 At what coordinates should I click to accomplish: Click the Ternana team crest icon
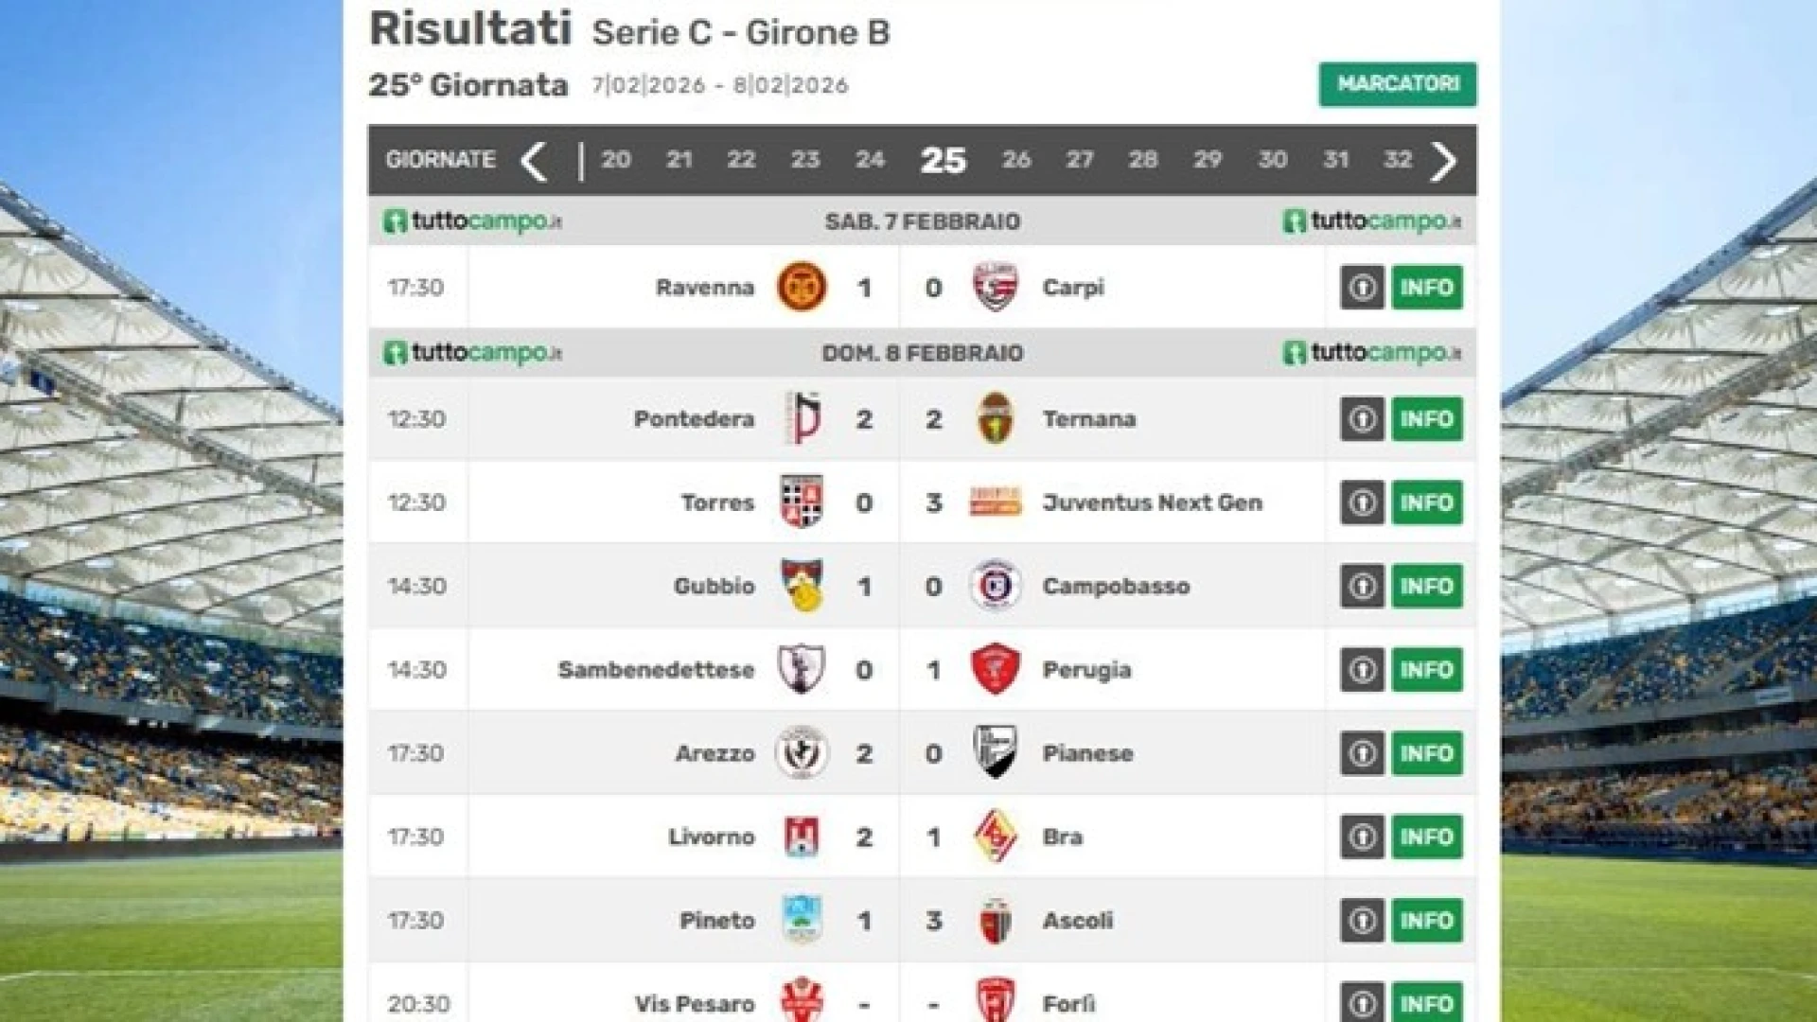pos(995,418)
